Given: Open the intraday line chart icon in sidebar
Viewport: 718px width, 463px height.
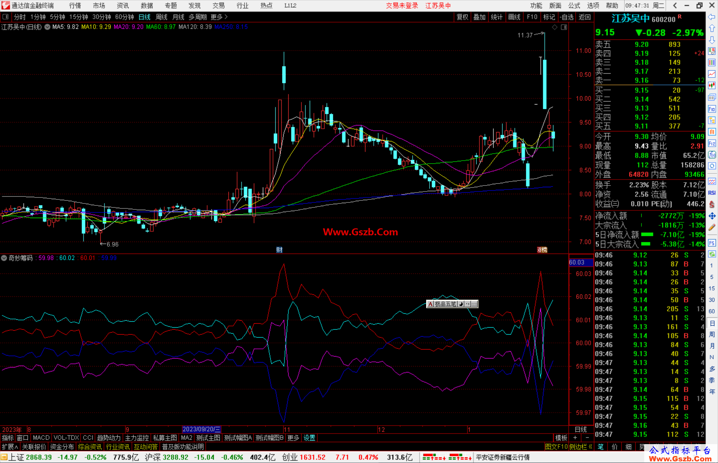Looking at the screenshot, I should pos(712,74).
